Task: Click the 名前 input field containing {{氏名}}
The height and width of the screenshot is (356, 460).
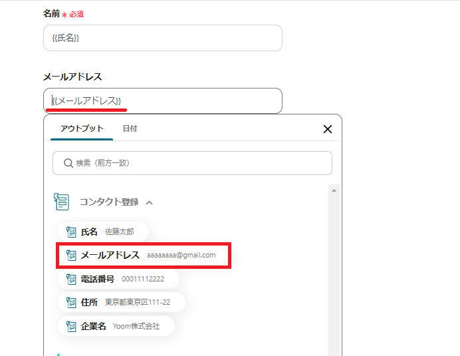Action: pos(162,38)
